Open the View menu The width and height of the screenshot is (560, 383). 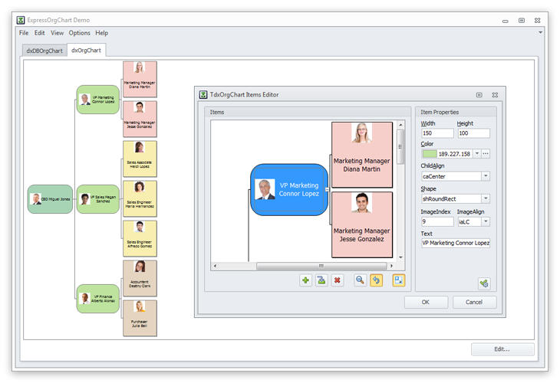click(57, 33)
